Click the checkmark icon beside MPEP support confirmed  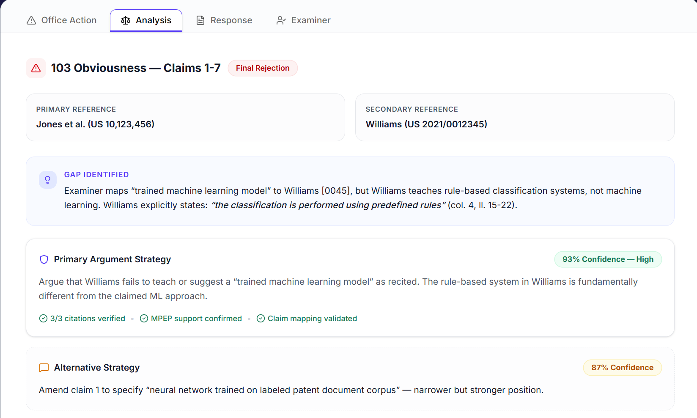pyautogui.click(x=144, y=319)
